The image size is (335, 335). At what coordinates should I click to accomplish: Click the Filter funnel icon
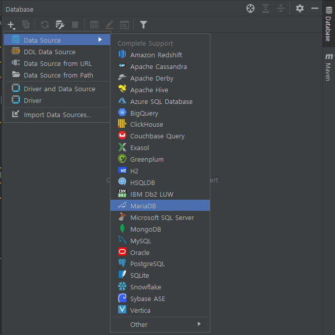143,24
